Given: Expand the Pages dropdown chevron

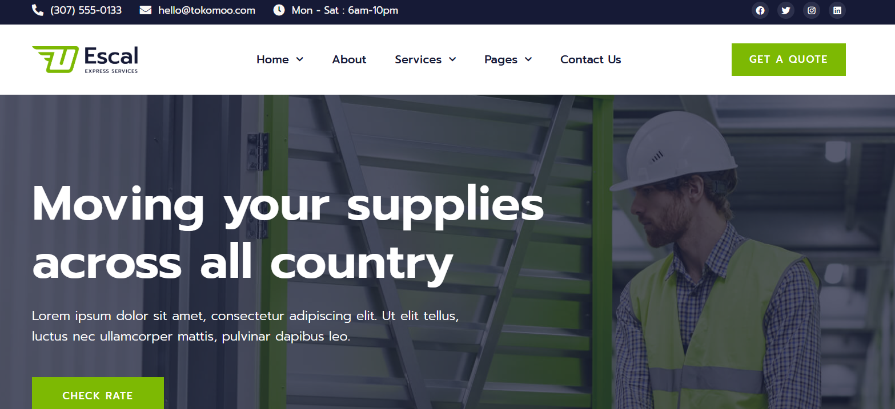Looking at the screenshot, I should 528,59.
